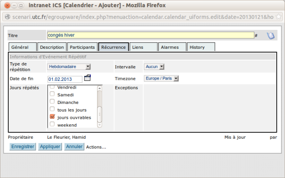The height and width of the screenshot is (178, 285).
Task: Switch to the Participants tab
Action: [82, 47]
